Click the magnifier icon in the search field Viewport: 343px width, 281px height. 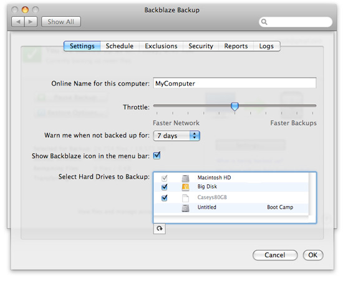[x=264, y=22]
